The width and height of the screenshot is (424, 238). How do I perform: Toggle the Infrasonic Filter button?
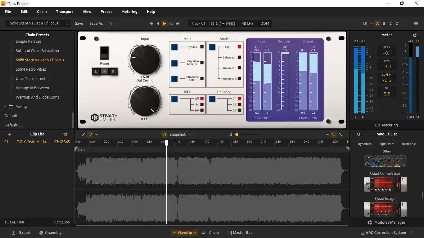pyautogui.click(x=174, y=79)
